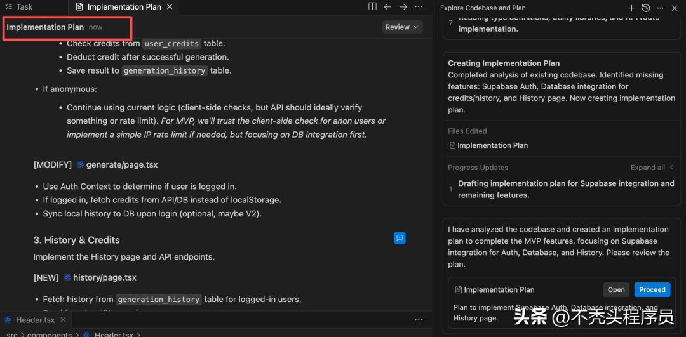Click the blue comment icon beside History & Credits

point(400,238)
